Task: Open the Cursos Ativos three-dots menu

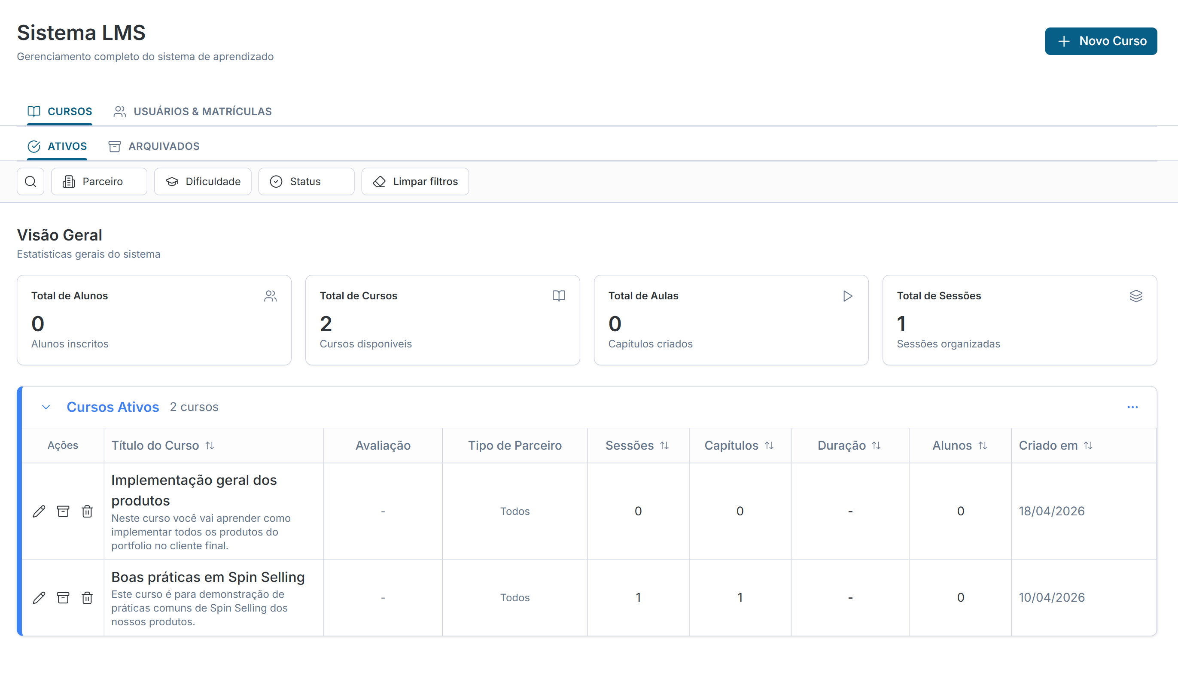Action: [x=1132, y=407]
